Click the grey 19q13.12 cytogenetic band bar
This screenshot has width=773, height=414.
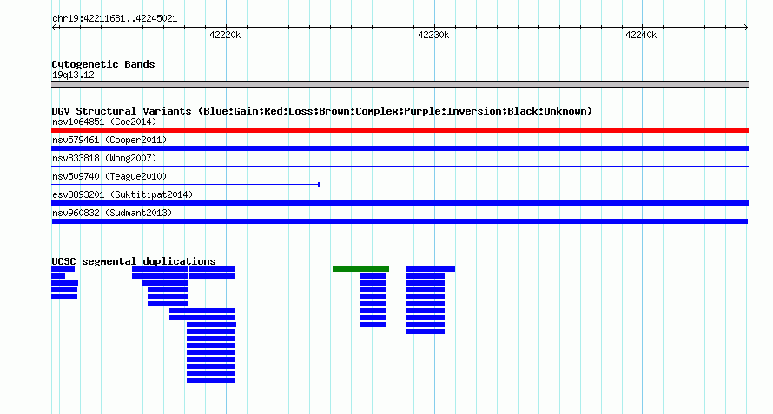click(x=400, y=84)
